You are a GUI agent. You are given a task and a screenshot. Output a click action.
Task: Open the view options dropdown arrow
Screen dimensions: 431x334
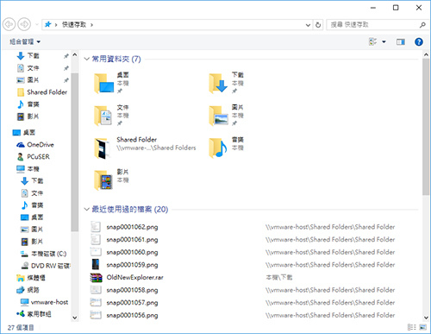384,42
